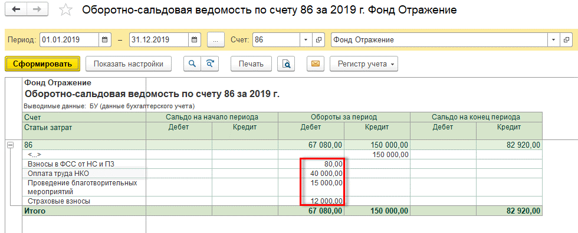Click credit 150 000,00 in <...> row
578x233 pixels.
(x=390, y=154)
